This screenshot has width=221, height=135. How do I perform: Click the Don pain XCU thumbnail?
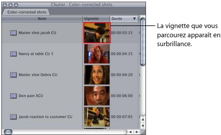(x=97, y=96)
